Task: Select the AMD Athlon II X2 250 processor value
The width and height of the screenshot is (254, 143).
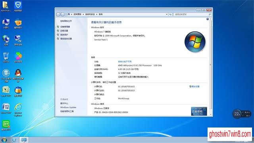Action: [140, 66]
